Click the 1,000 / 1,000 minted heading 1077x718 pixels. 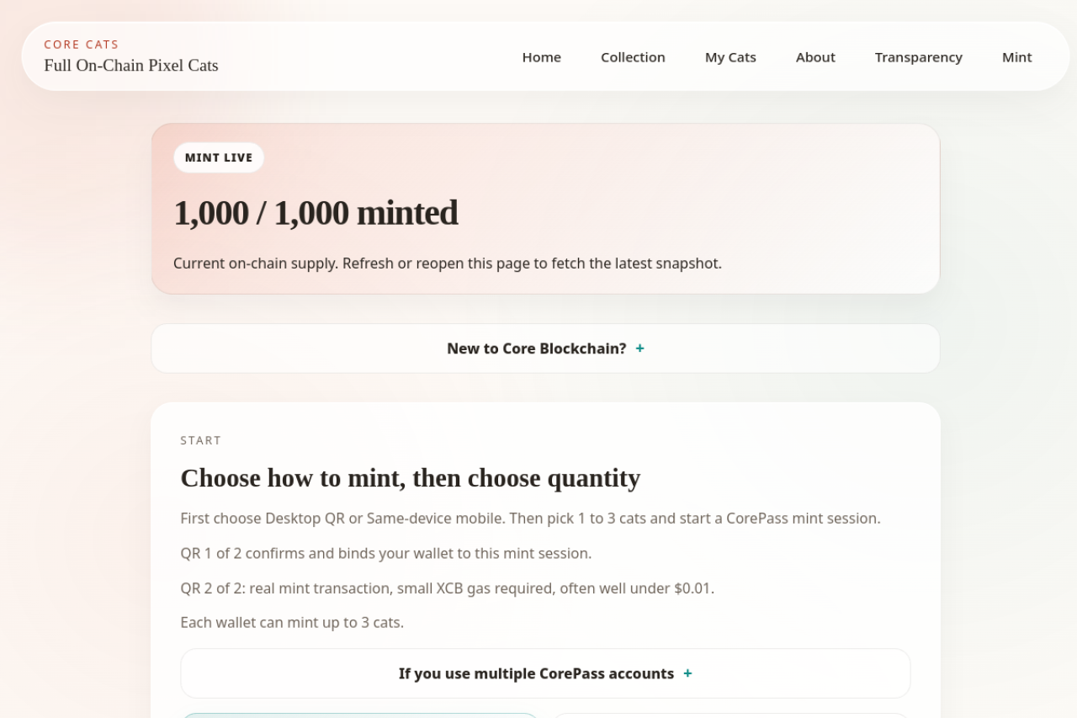[316, 213]
